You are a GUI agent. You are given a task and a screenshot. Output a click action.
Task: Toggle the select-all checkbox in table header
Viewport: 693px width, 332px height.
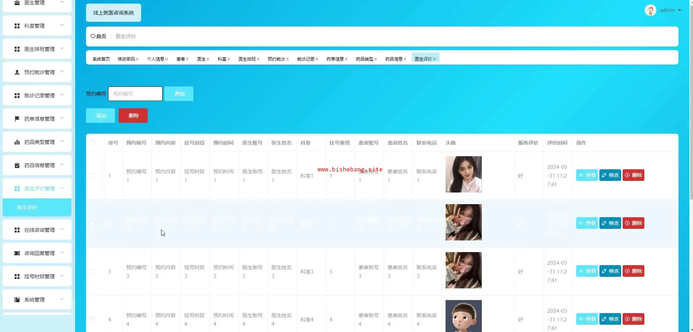point(93,143)
